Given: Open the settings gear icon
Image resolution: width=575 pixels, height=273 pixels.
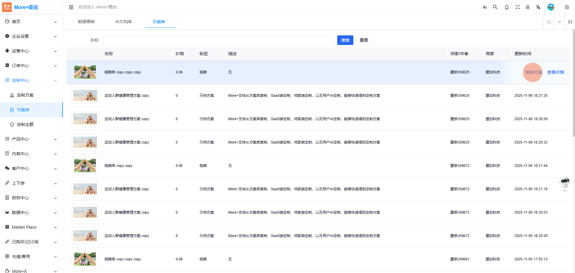Looking at the screenshot, I should click(567, 7).
